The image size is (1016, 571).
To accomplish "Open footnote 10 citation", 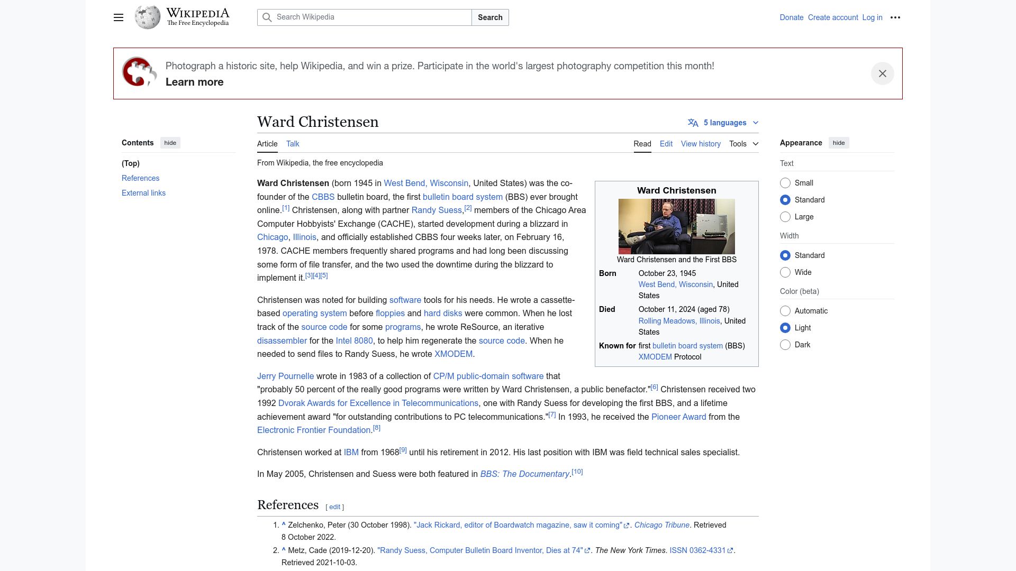I will 577,472.
